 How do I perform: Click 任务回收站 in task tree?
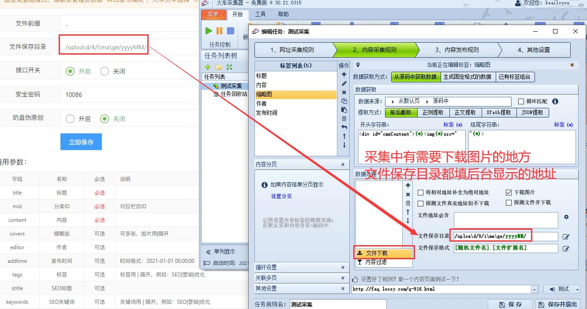tap(234, 94)
